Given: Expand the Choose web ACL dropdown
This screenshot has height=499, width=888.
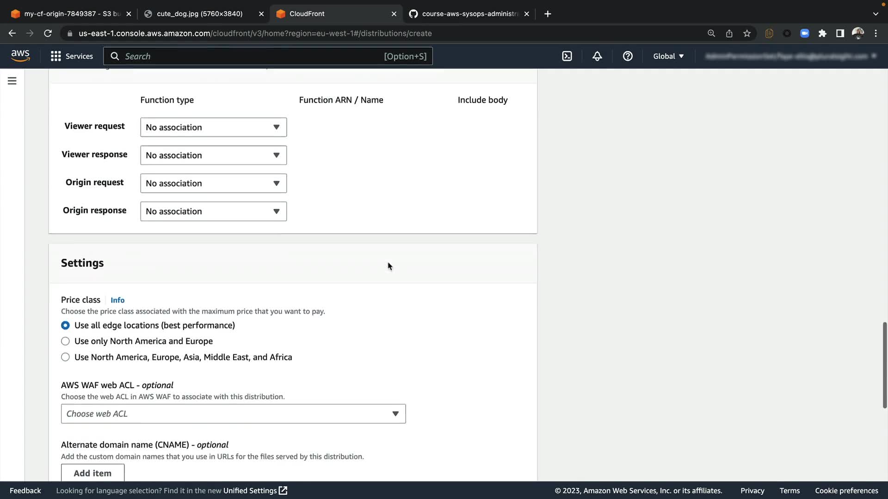Looking at the screenshot, I should coord(233,414).
